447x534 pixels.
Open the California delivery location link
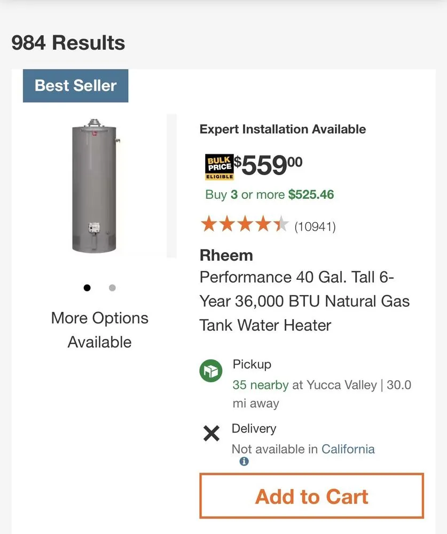348,449
